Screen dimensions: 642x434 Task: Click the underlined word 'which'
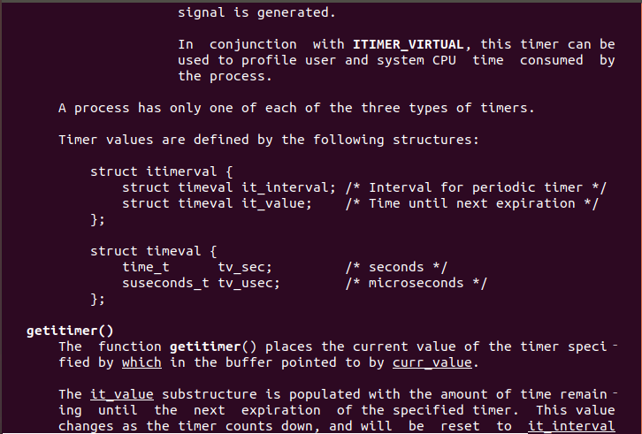(x=141, y=362)
